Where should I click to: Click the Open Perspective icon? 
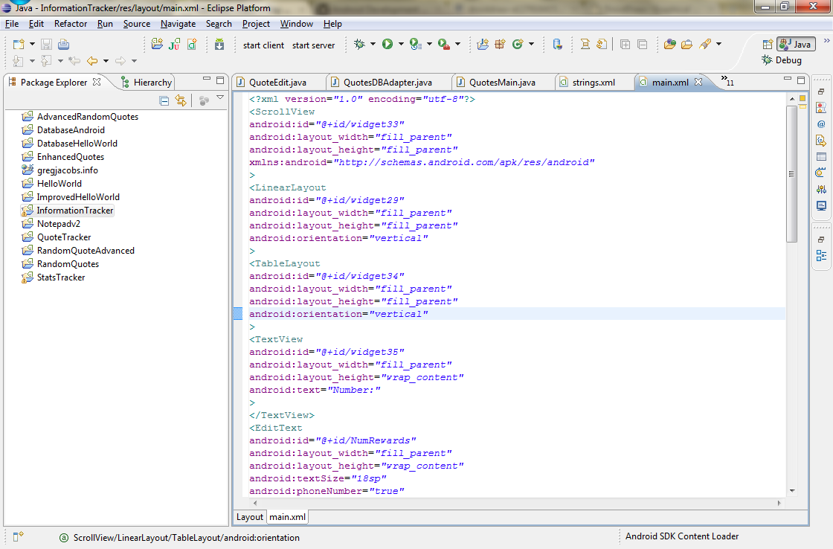pos(768,45)
